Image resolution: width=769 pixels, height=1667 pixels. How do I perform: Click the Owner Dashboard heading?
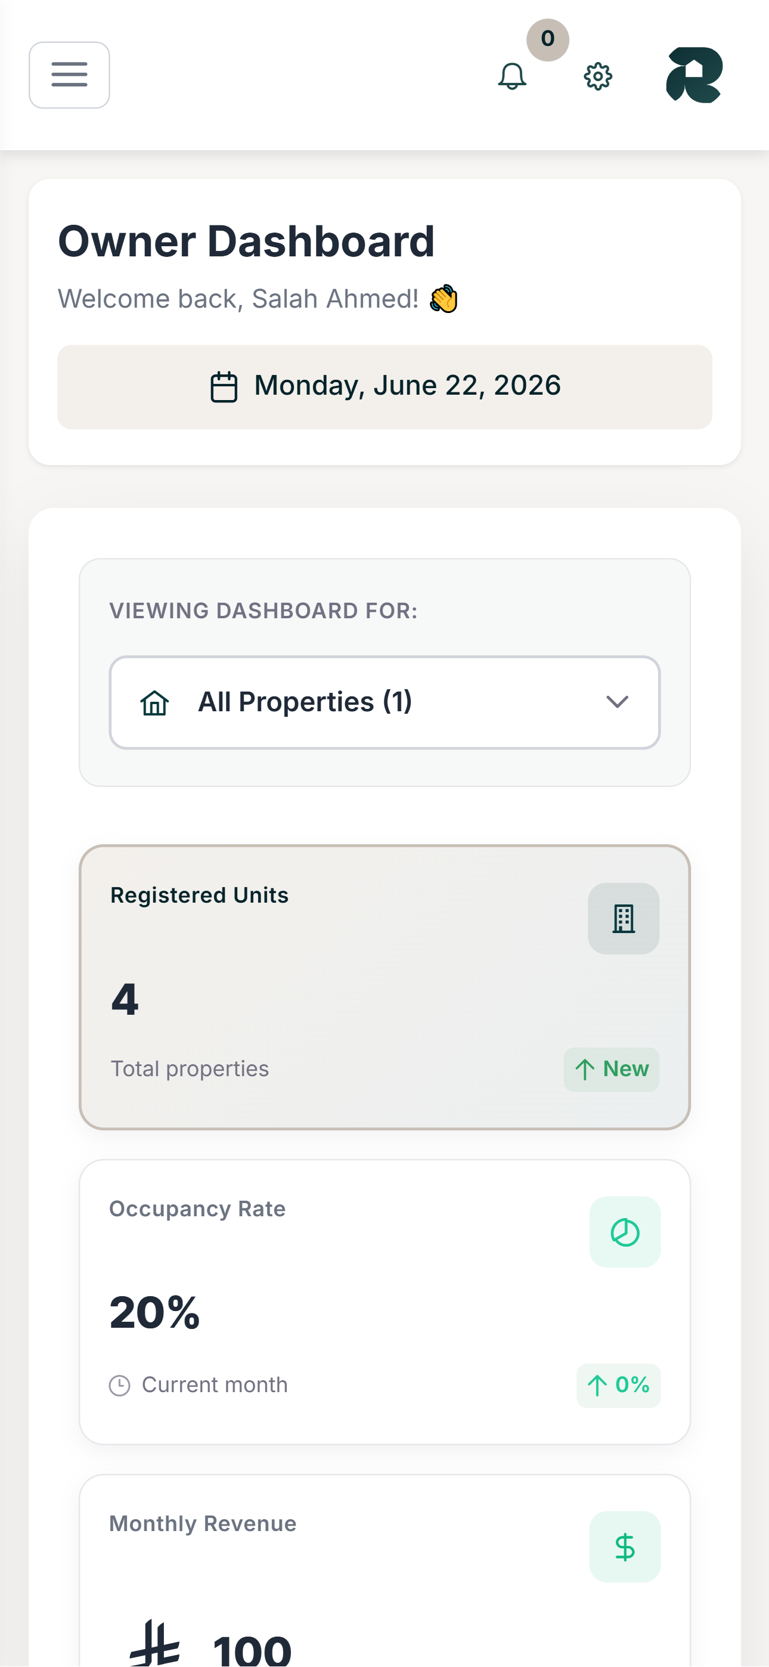246,241
